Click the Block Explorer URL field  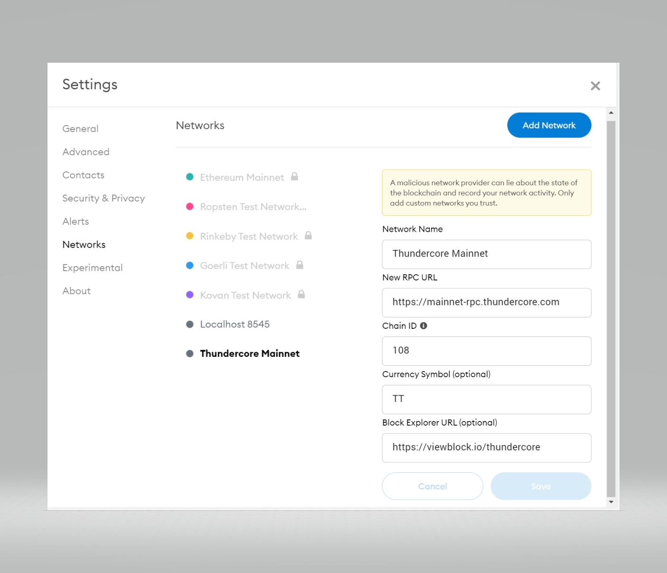click(x=486, y=448)
